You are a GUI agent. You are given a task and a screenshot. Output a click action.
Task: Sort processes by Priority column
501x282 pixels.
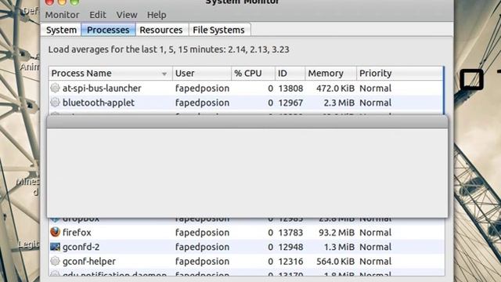pos(400,73)
